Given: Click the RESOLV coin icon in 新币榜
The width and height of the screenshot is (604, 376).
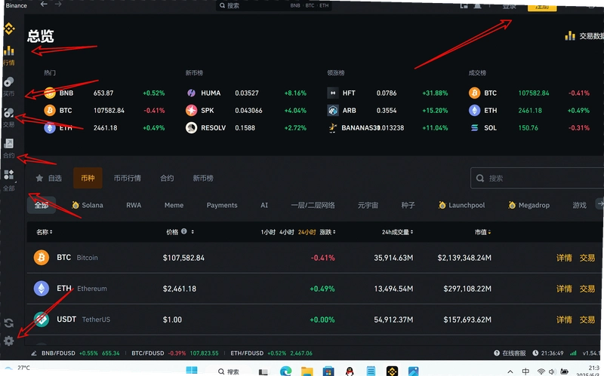Looking at the screenshot, I should point(192,127).
